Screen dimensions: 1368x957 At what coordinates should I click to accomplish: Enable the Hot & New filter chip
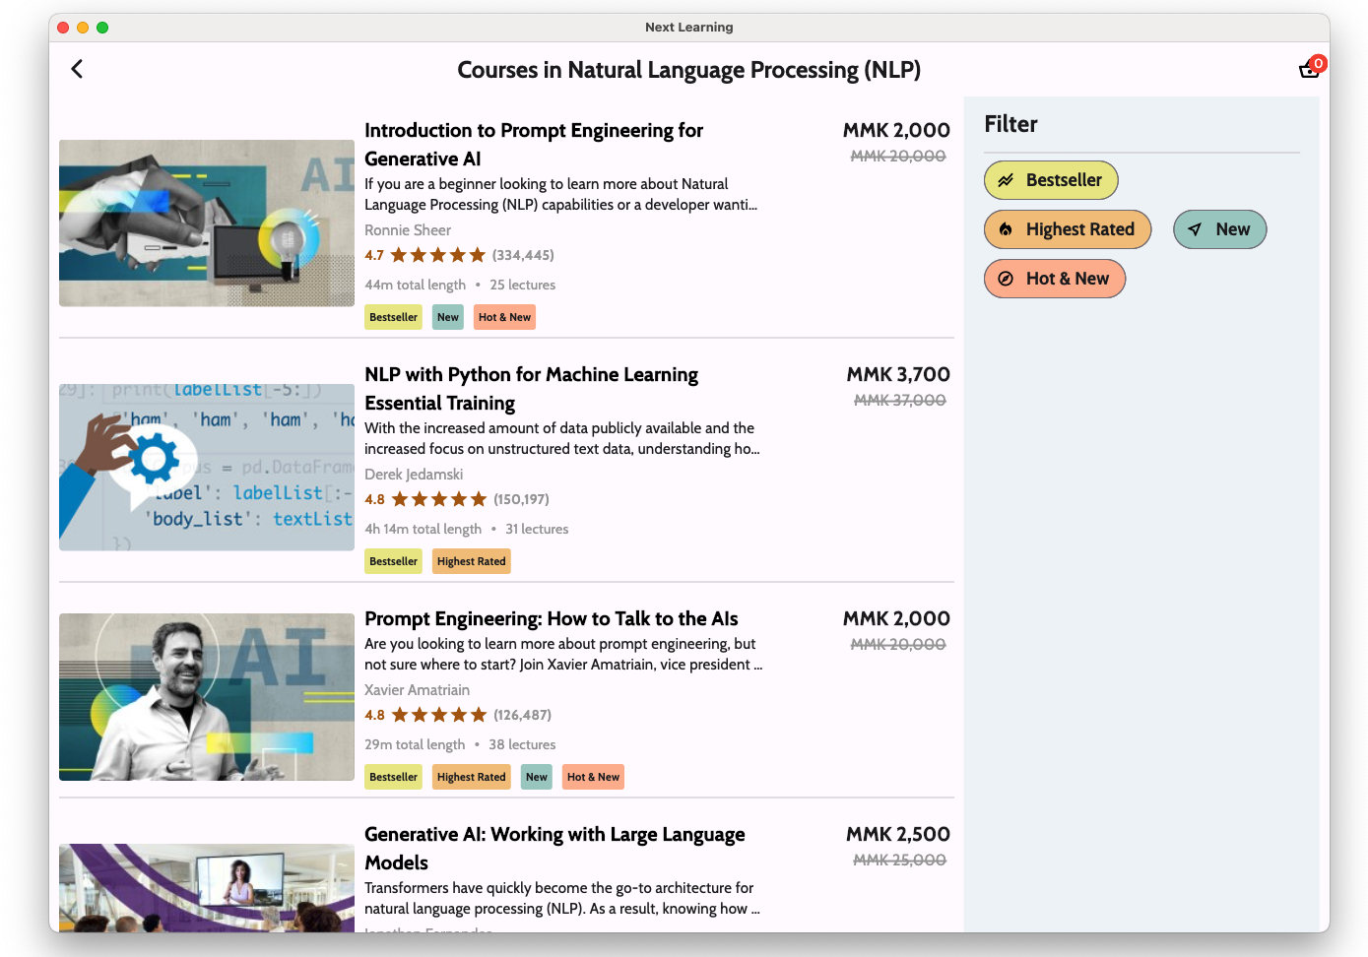coord(1054,279)
